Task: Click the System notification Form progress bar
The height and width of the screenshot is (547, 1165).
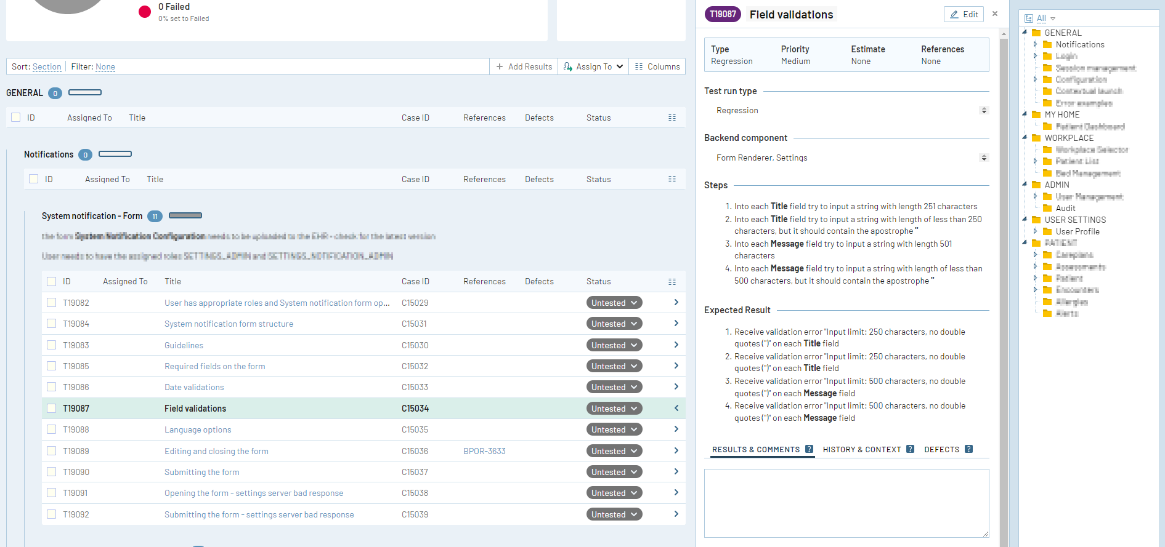Action: 185,215
